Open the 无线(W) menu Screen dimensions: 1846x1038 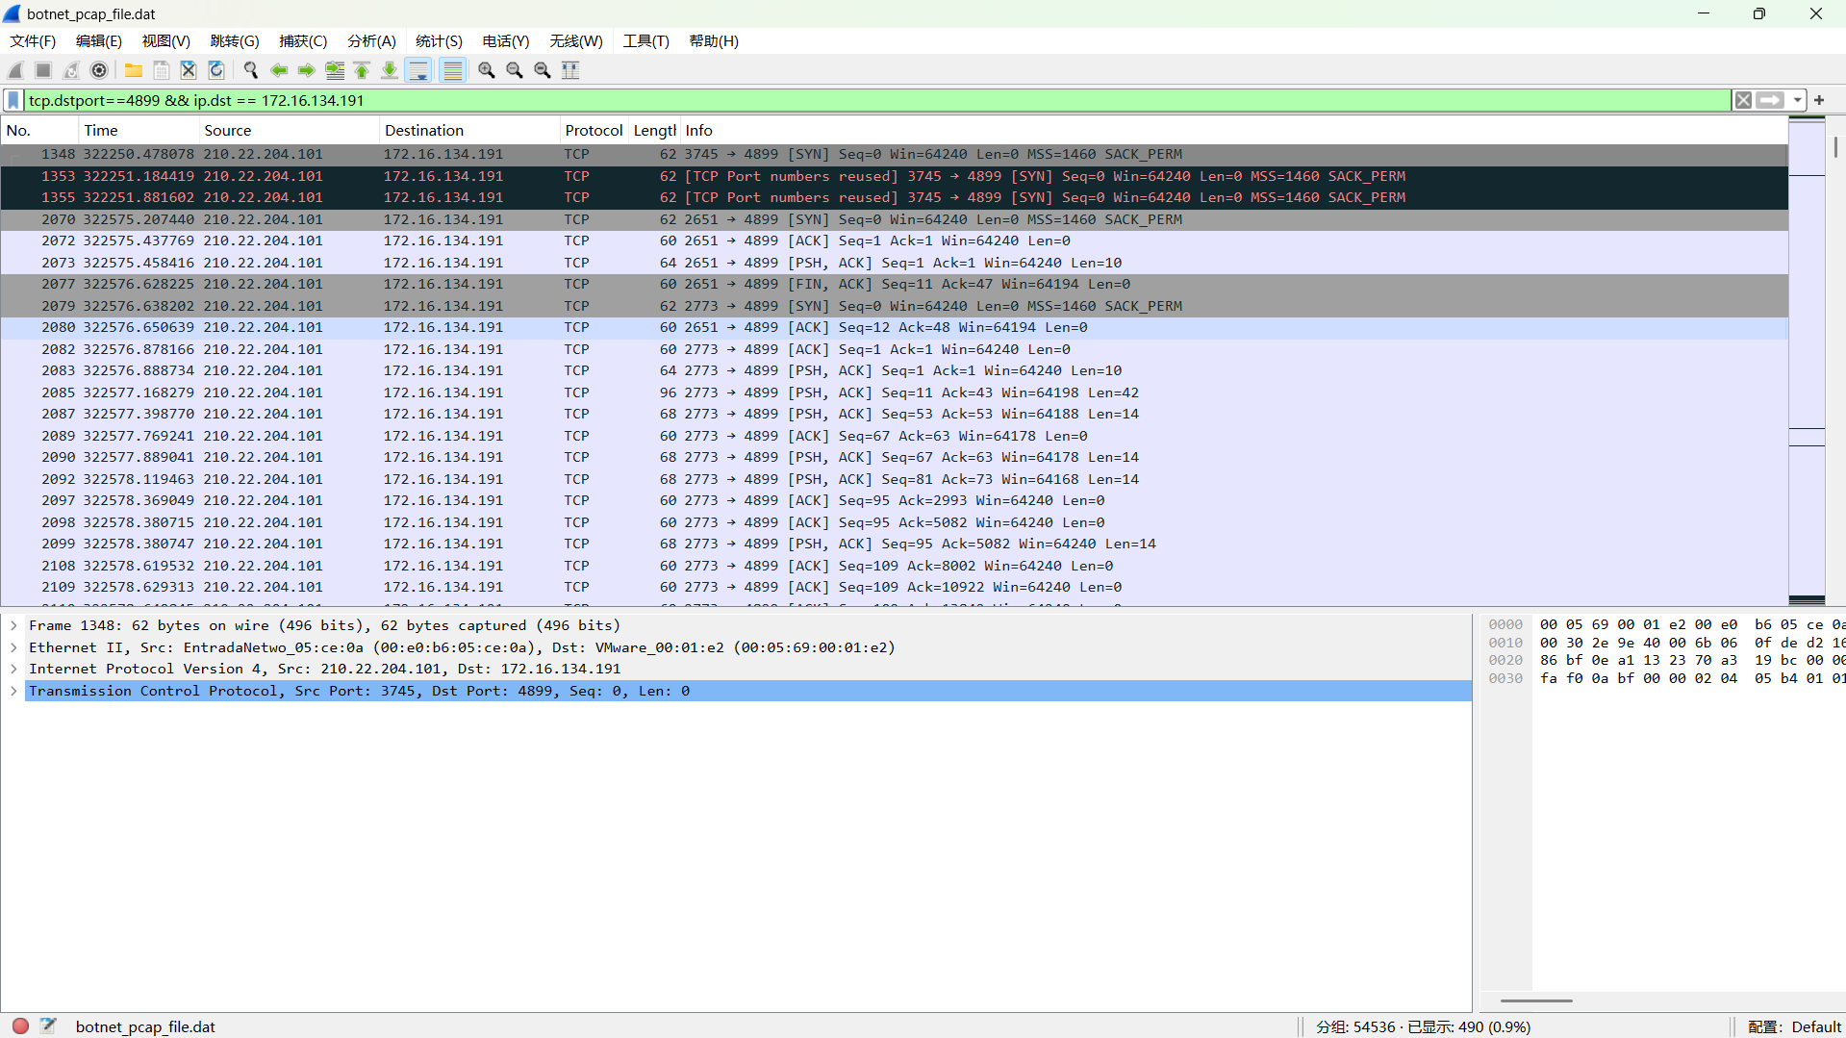[x=576, y=41]
